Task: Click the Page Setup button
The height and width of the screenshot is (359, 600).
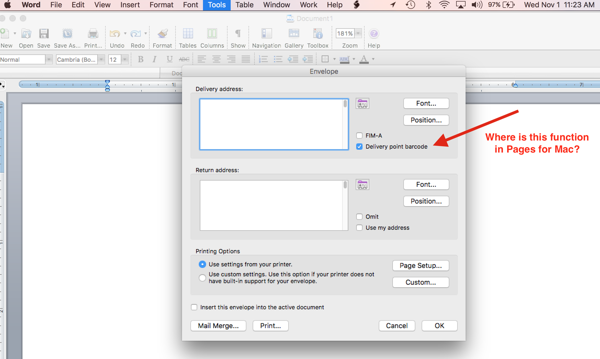Action: point(421,266)
